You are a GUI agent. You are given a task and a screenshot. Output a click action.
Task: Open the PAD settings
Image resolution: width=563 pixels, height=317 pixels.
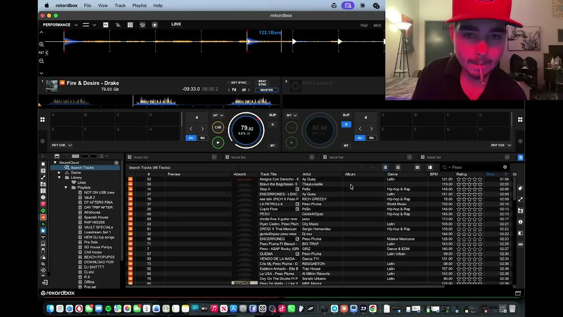[x=364, y=25]
